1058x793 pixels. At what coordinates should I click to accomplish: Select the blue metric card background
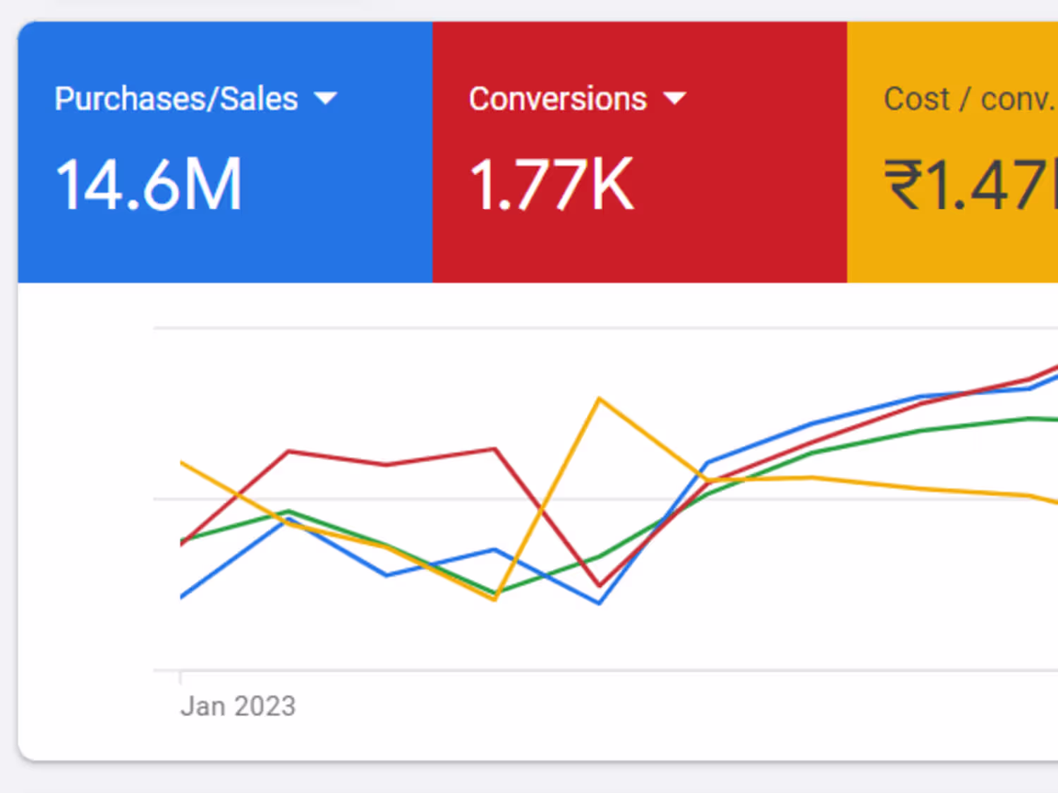click(226, 247)
